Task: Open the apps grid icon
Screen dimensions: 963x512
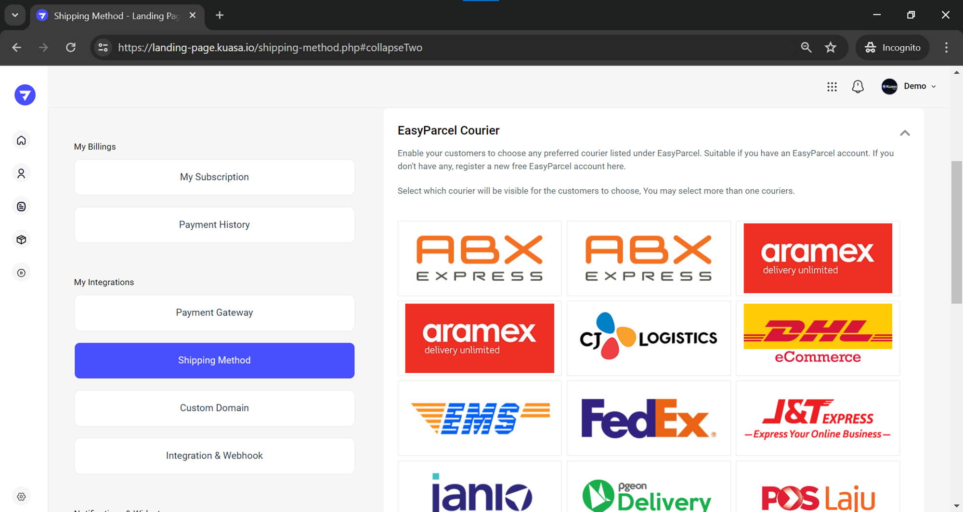Action: 832,87
